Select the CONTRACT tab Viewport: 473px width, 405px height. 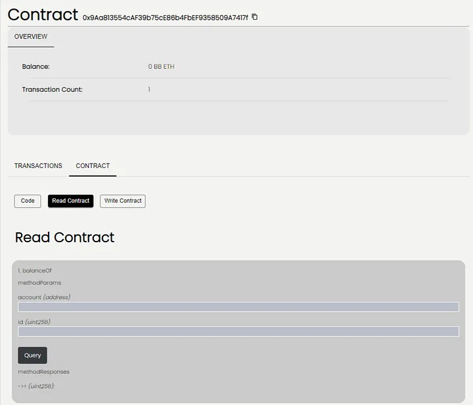coord(93,166)
